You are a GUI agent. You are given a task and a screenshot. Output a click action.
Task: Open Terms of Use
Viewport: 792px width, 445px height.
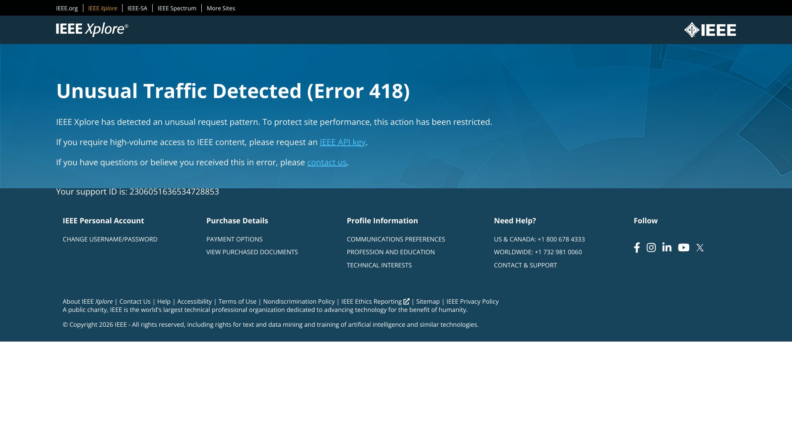pyautogui.click(x=237, y=302)
